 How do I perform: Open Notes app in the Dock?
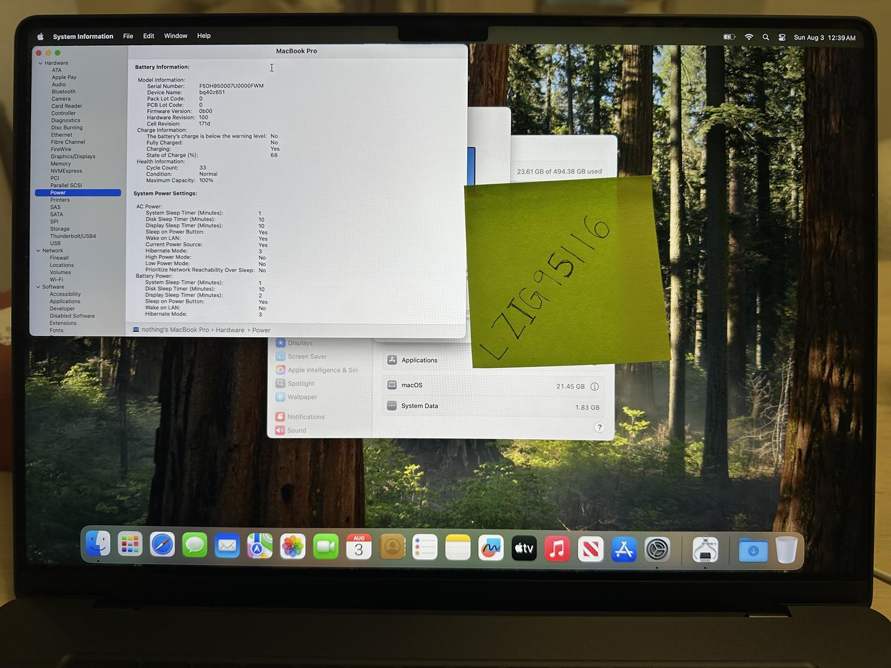(x=458, y=548)
